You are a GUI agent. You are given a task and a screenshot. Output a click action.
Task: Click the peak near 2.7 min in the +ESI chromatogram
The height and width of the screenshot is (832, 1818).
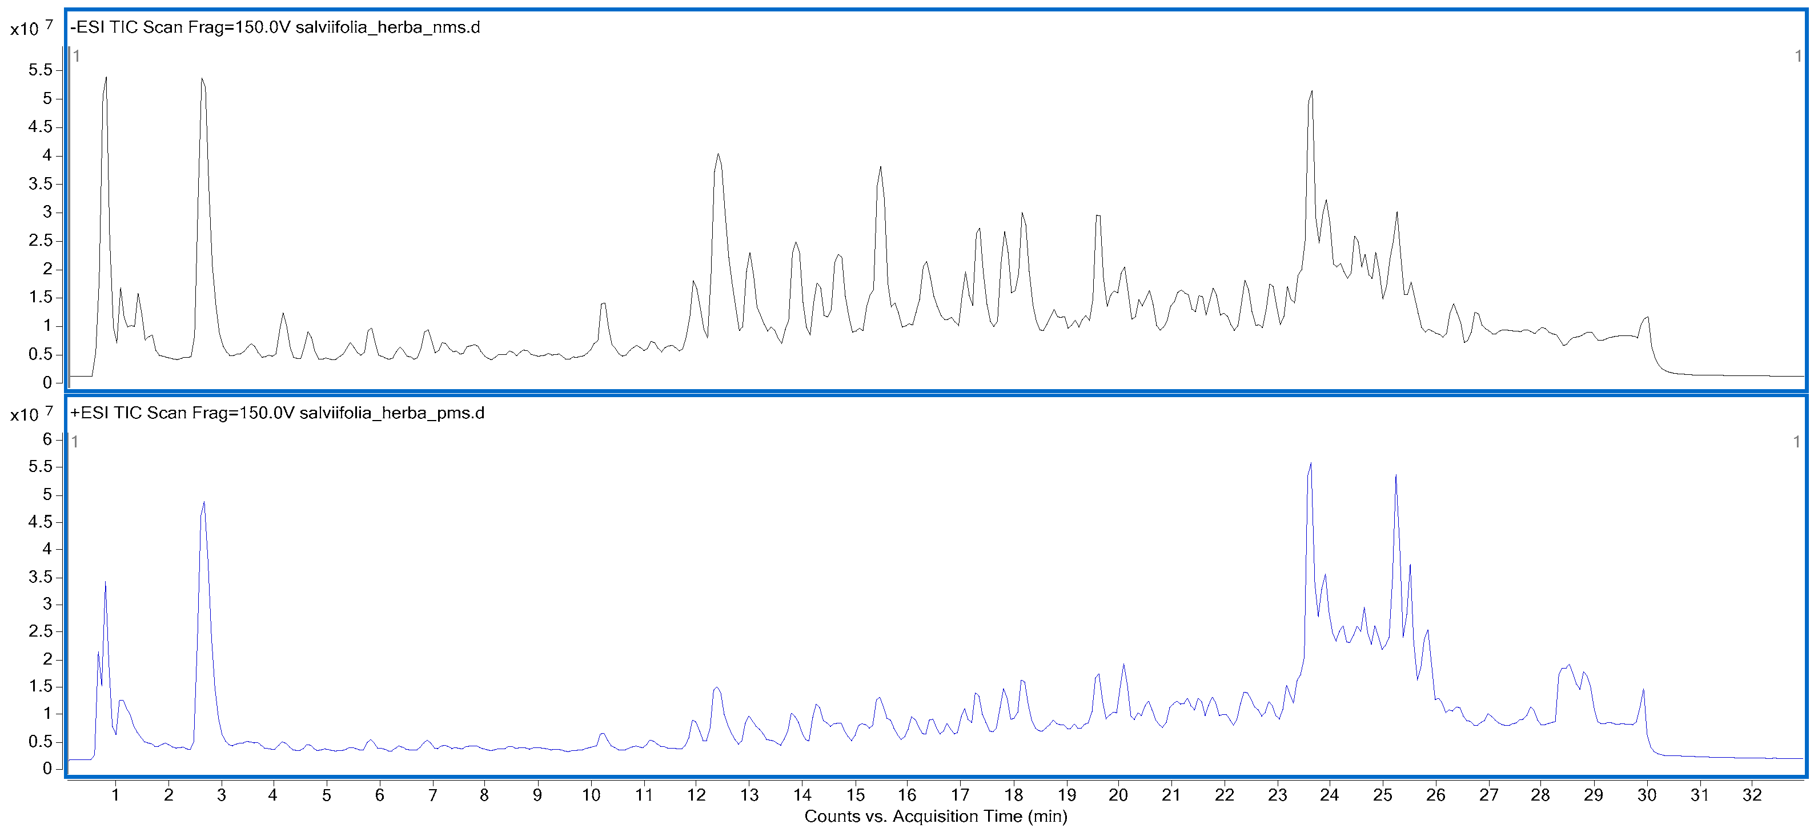click(204, 503)
